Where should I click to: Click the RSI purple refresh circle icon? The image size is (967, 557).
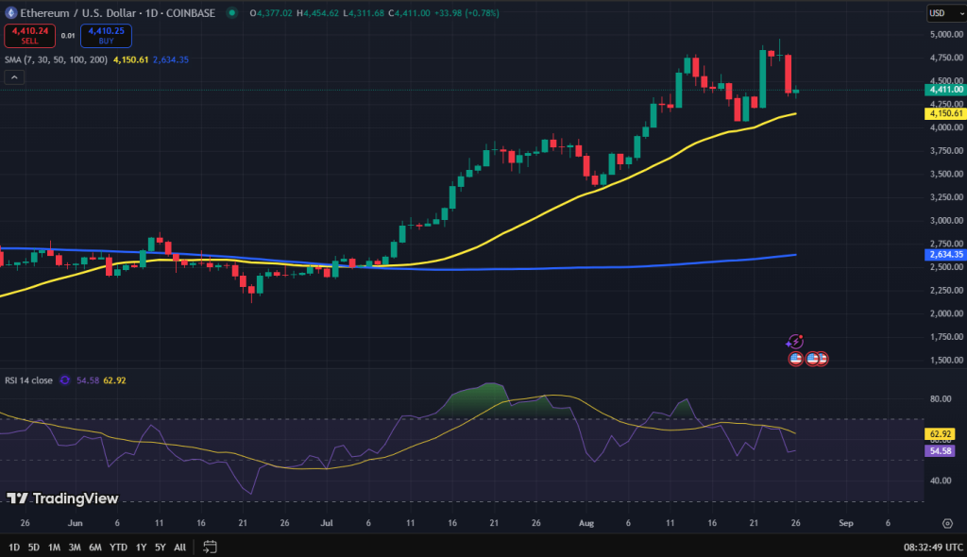pos(65,380)
